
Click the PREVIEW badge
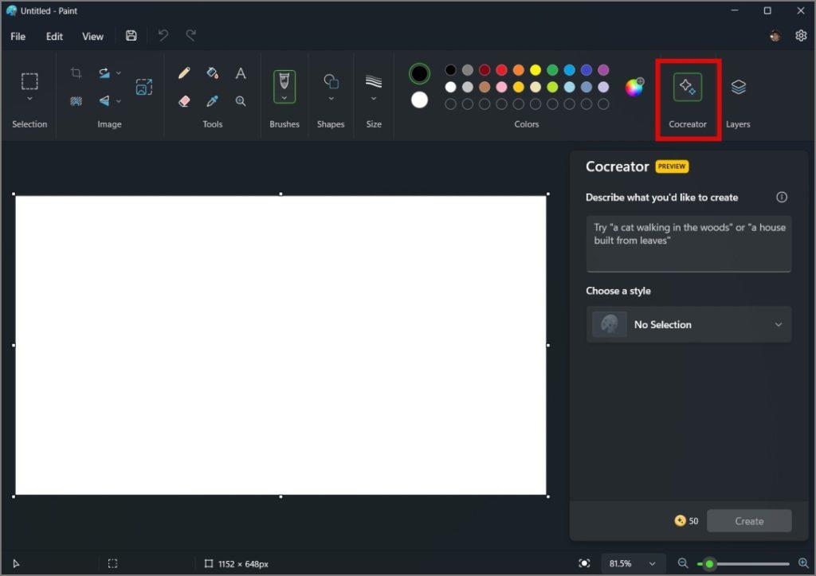point(672,167)
